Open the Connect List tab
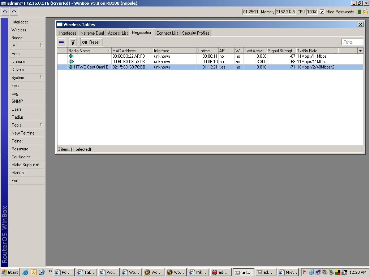Image resolution: width=370 pixels, height=277 pixels. (x=167, y=33)
